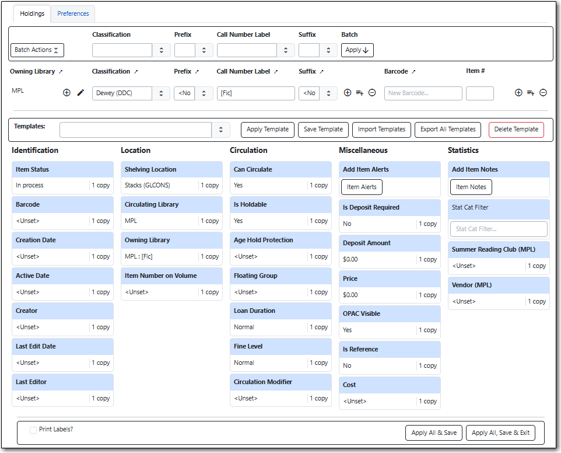Enable the Print Labels checkbox

(33, 430)
